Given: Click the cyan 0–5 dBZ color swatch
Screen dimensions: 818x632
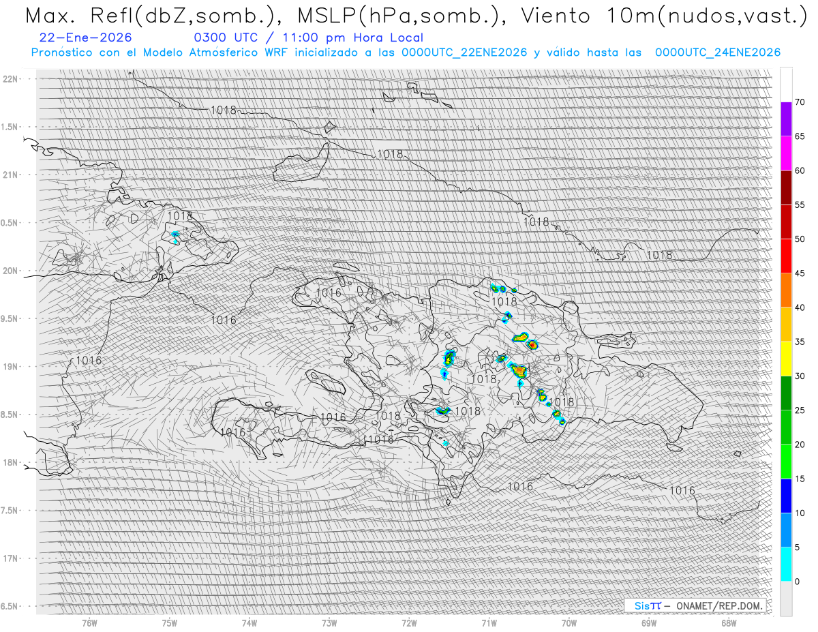Looking at the screenshot, I should [x=786, y=564].
